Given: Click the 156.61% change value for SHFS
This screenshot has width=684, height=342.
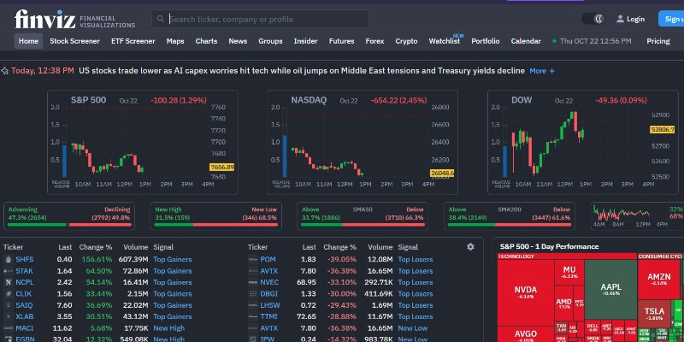Looking at the screenshot, I should [x=97, y=260].
